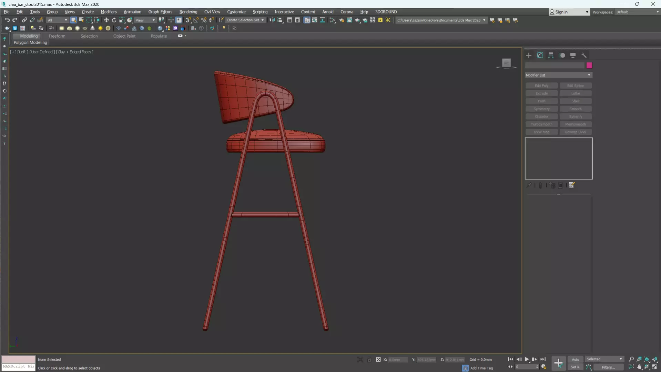Click the yellow scissors icon in main toolbar
Viewport: 661px width, 372px height.
[388, 20]
